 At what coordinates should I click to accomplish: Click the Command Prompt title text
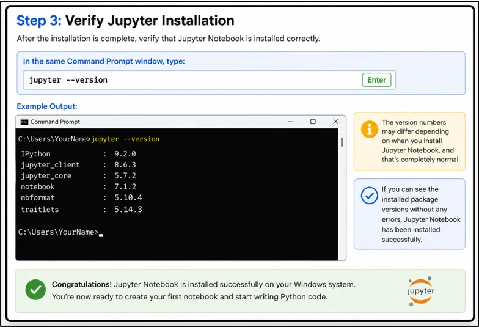[55, 122]
